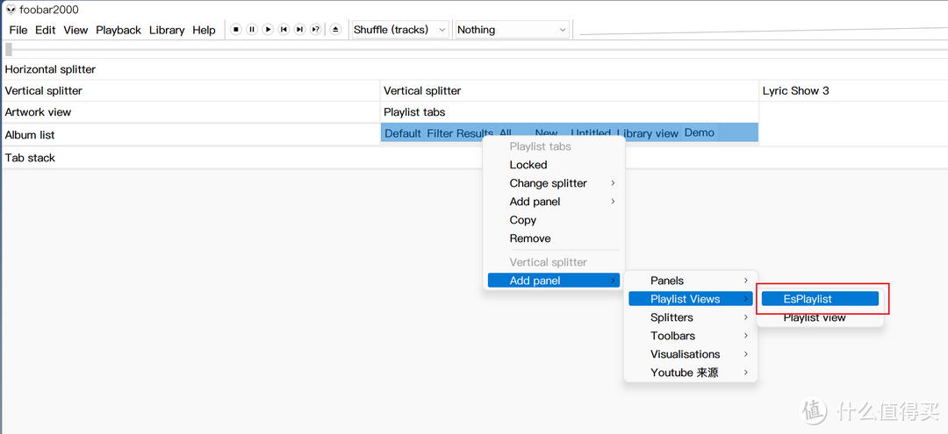Expand the Toolbars submenu
948x434 pixels.
pyautogui.click(x=691, y=336)
